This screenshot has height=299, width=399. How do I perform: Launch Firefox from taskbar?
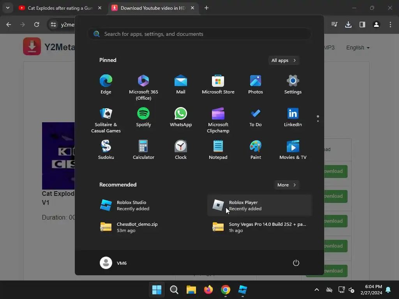[x=208, y=290]
